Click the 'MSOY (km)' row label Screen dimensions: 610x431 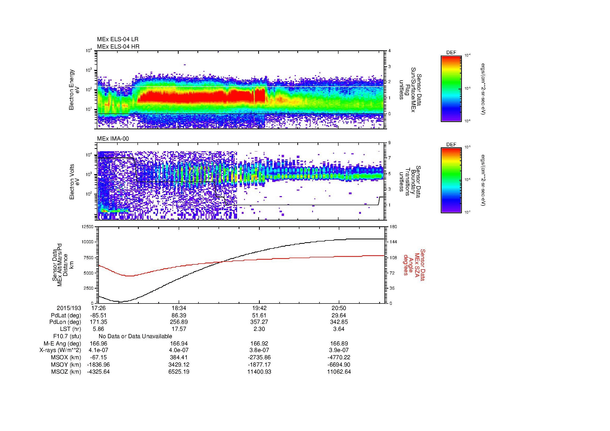coord(66,365)
